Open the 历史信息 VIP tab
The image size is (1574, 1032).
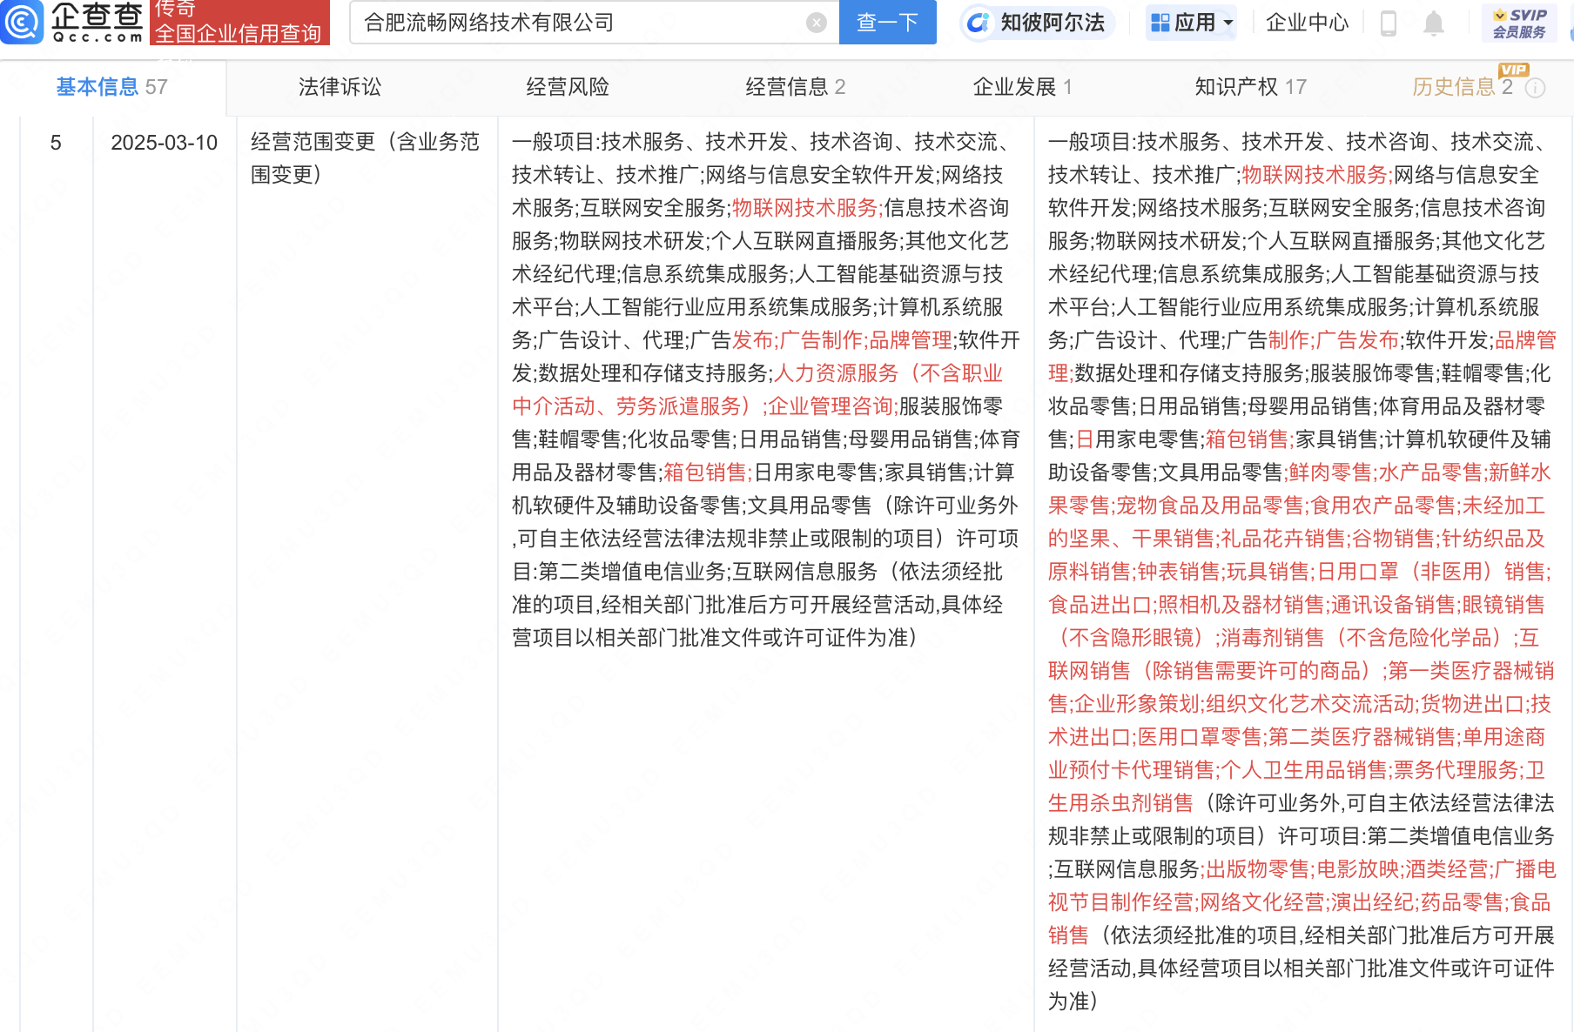[x=1463, y=87]
